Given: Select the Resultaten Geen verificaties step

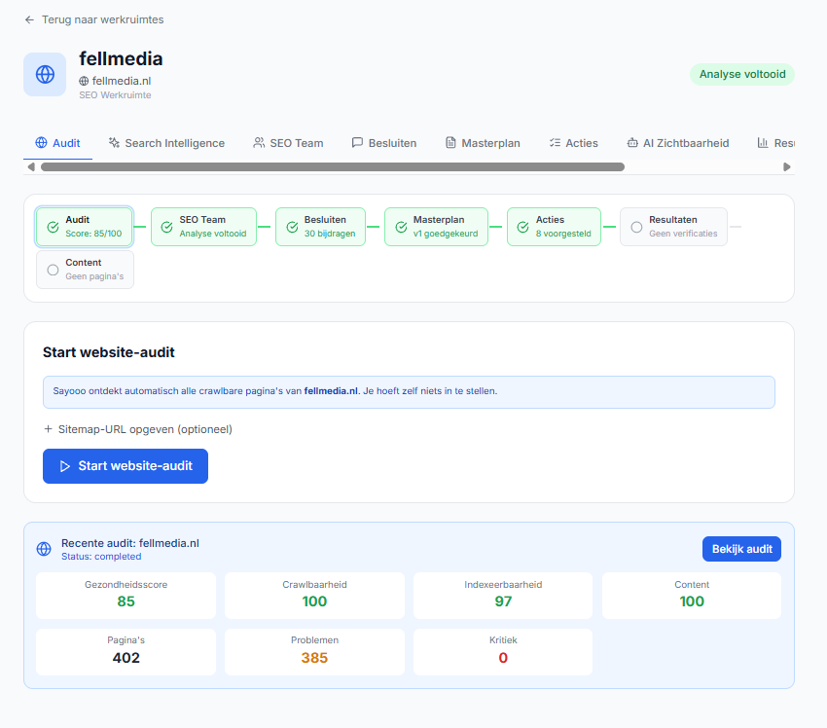Looking at the screenshot, I should point(673,227).
